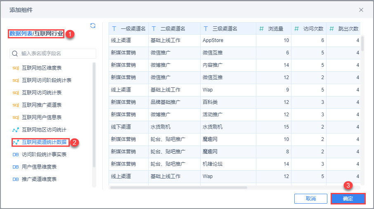Select the 推广渠道维度表 table
The image size is (374, 209).
[x=39, y=179]
